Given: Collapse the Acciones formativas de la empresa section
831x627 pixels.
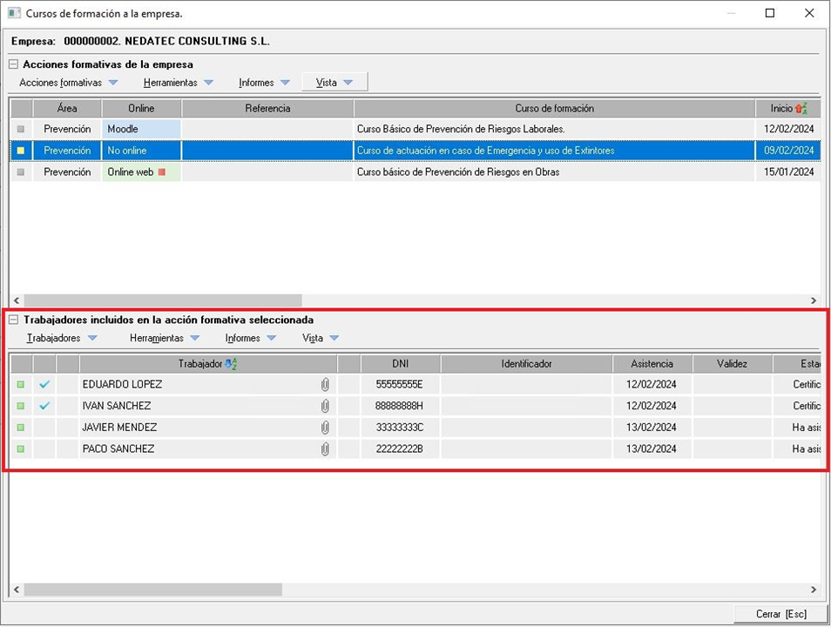Looking at the screenshot, I should (x=14, y=64).
